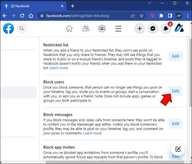Open the new message compose icon
The height and width of the screenshot is (164, 192).
[178, 149]
